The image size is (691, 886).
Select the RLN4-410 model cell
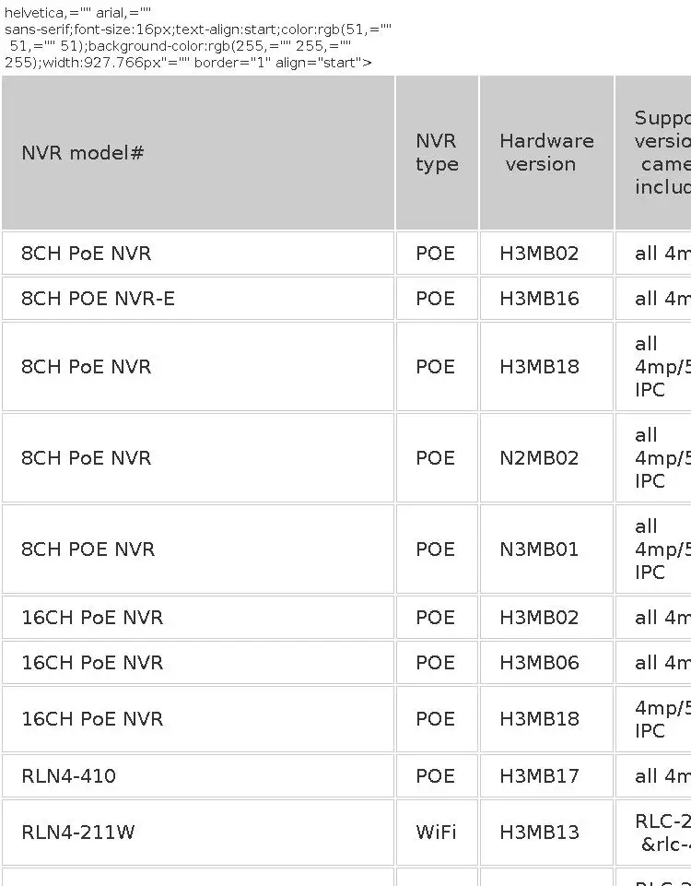point(197,775)
